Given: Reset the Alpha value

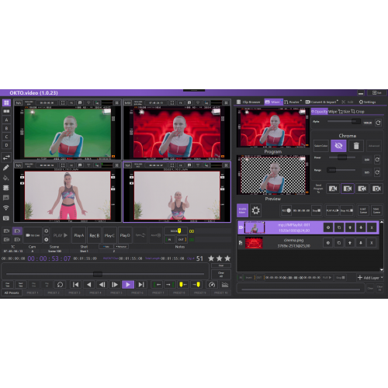Looking at the screenshot, I should (378, 123).
